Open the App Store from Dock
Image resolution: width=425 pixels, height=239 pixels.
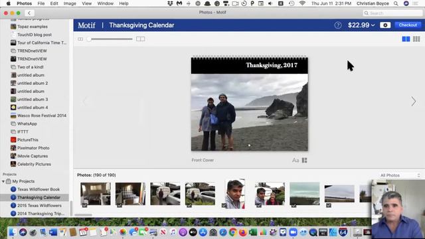pyautogui.click(x=203, y=232)
